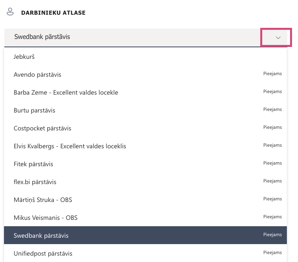Select Elvis Kvalbergs - Excellent valdes loceklis
This screenshot has width=298, height=262.
click(70, 146)
